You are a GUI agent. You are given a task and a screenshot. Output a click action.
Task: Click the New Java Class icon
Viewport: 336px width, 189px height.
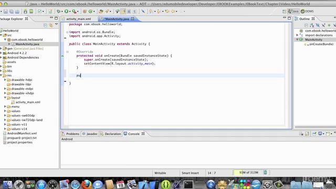coord(90,12)
